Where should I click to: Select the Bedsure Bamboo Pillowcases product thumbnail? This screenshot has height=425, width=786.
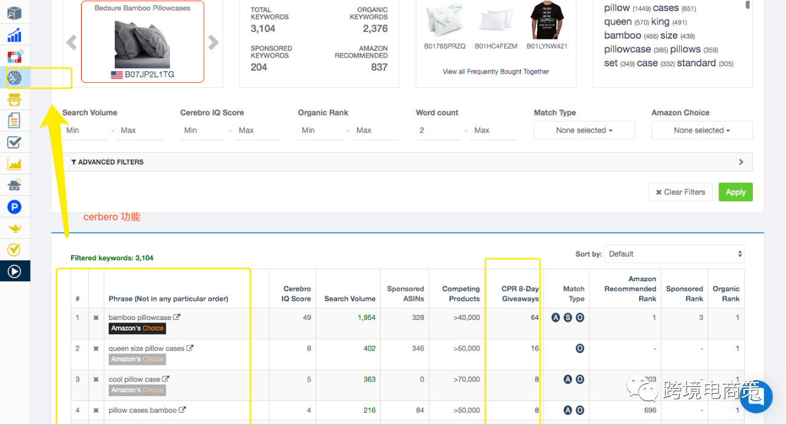142,43
